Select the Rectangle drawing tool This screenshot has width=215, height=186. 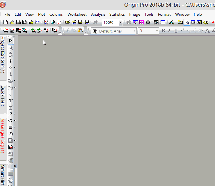click(10, 127)
